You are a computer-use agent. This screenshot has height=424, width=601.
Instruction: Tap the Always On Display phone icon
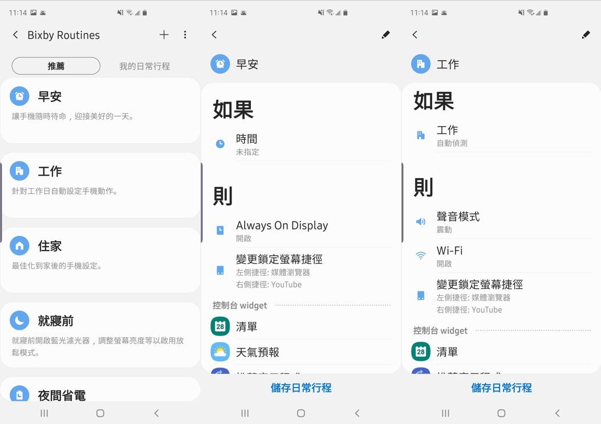(220, 231)
